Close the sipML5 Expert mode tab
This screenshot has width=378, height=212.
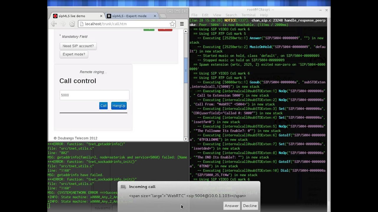pos(156,16)
